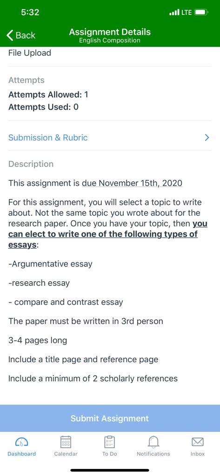Open the Calendar icon
This screenshot has width=220, height=476.
point(66,442)
